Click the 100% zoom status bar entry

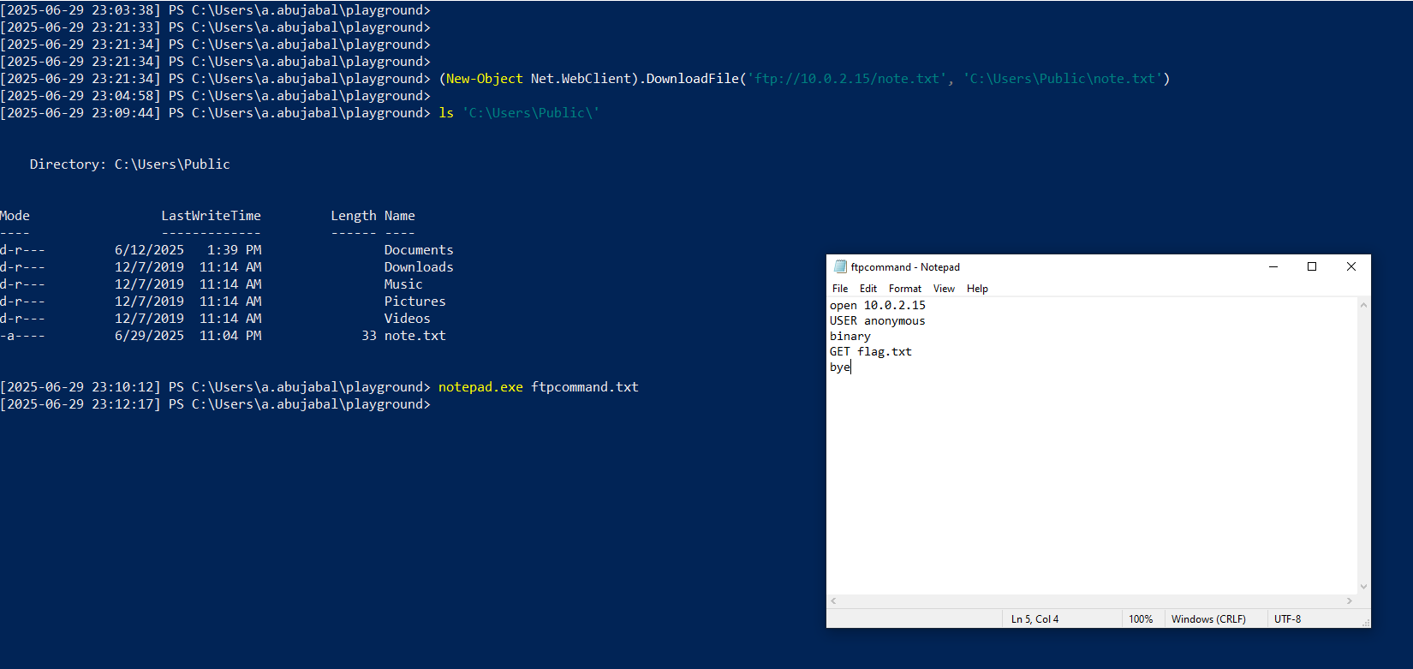(1141, 619)
